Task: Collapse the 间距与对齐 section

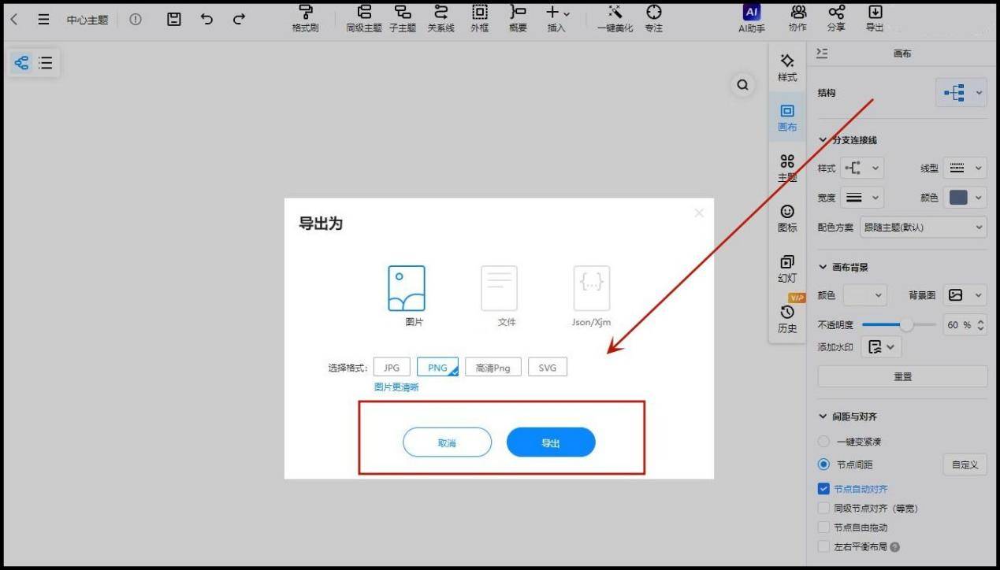Action: [823, 416]
